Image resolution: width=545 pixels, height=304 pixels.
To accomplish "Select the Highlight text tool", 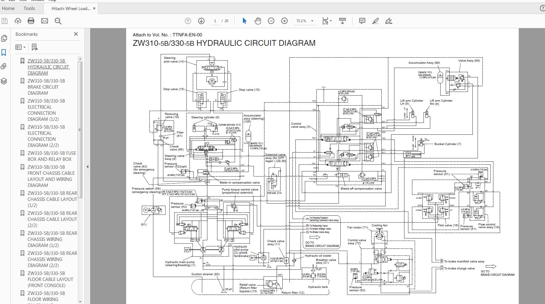I will tap(376, 21).
